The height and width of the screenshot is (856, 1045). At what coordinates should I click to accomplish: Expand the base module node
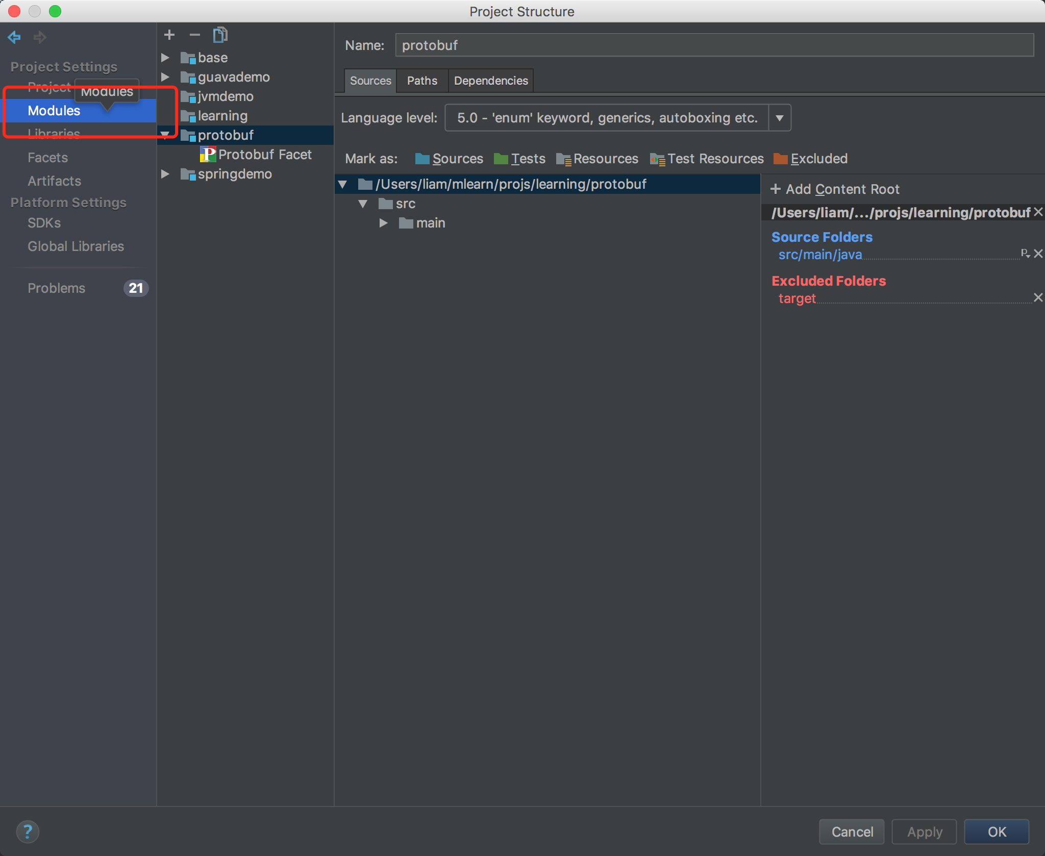pyautogui.click(x=165, y=58)
